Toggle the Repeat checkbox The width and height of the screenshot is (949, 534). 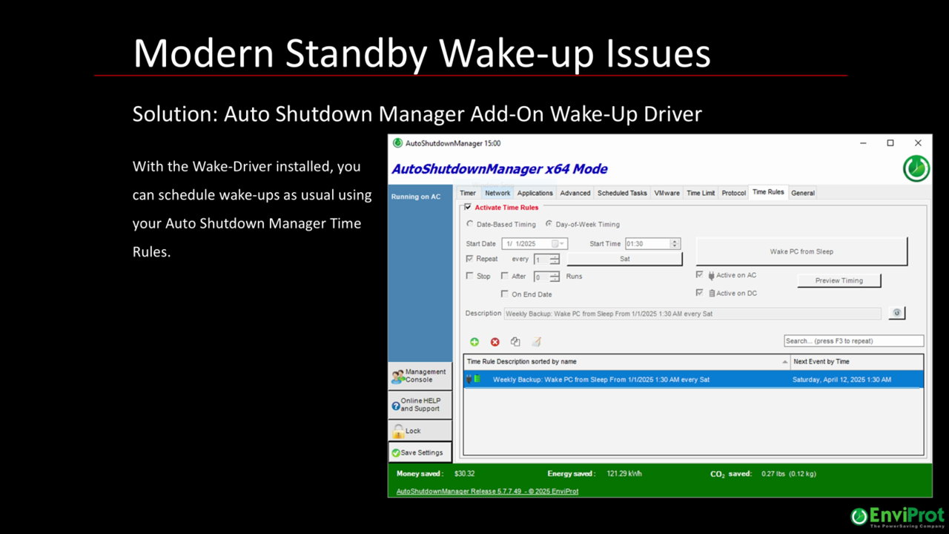[469, 259]
